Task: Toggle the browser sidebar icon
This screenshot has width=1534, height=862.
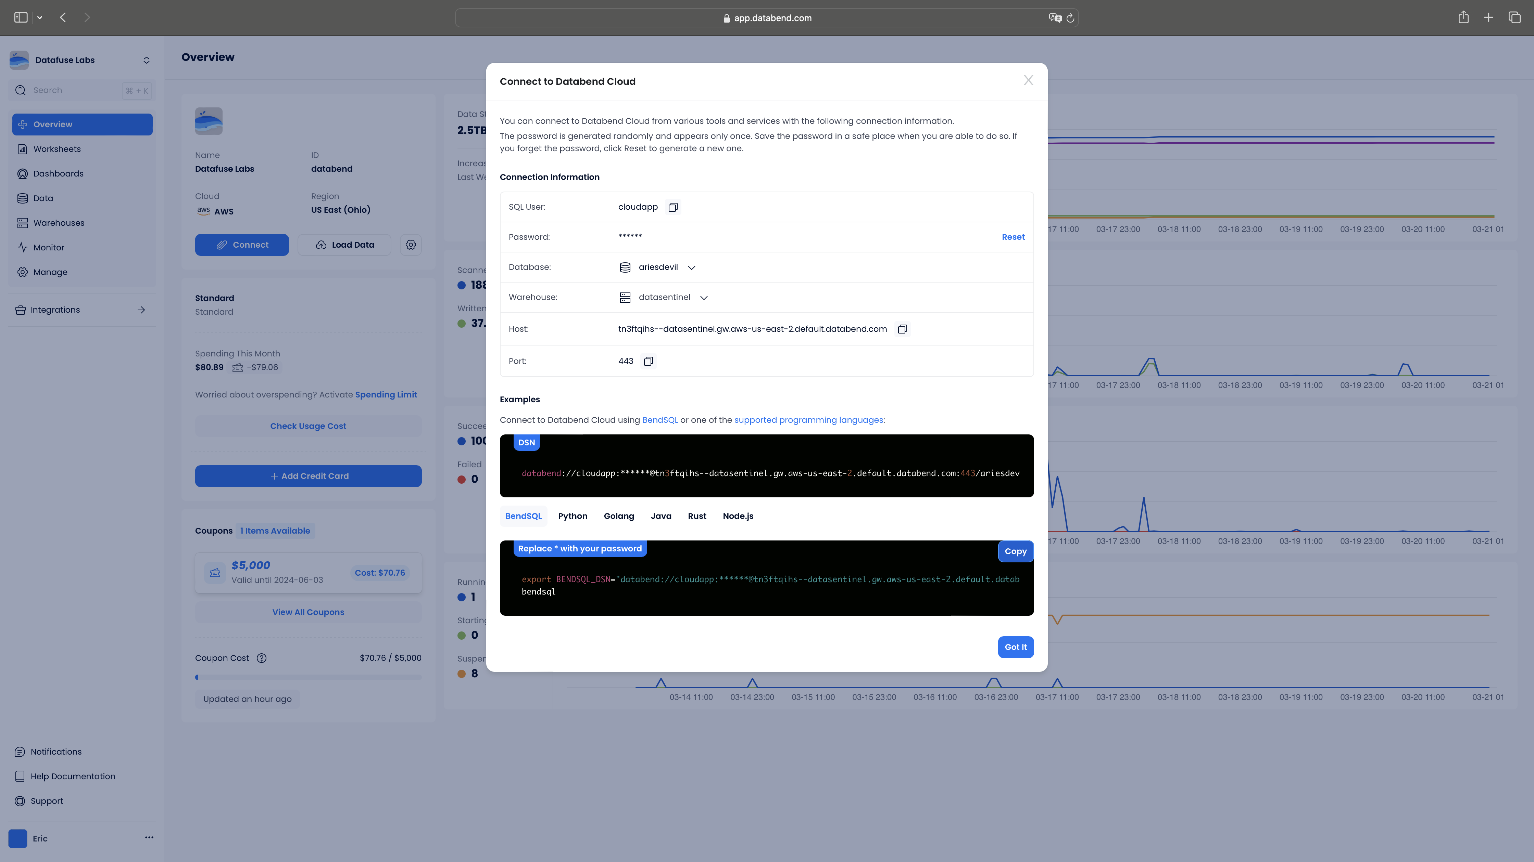Action: click(x=21, y=17)
